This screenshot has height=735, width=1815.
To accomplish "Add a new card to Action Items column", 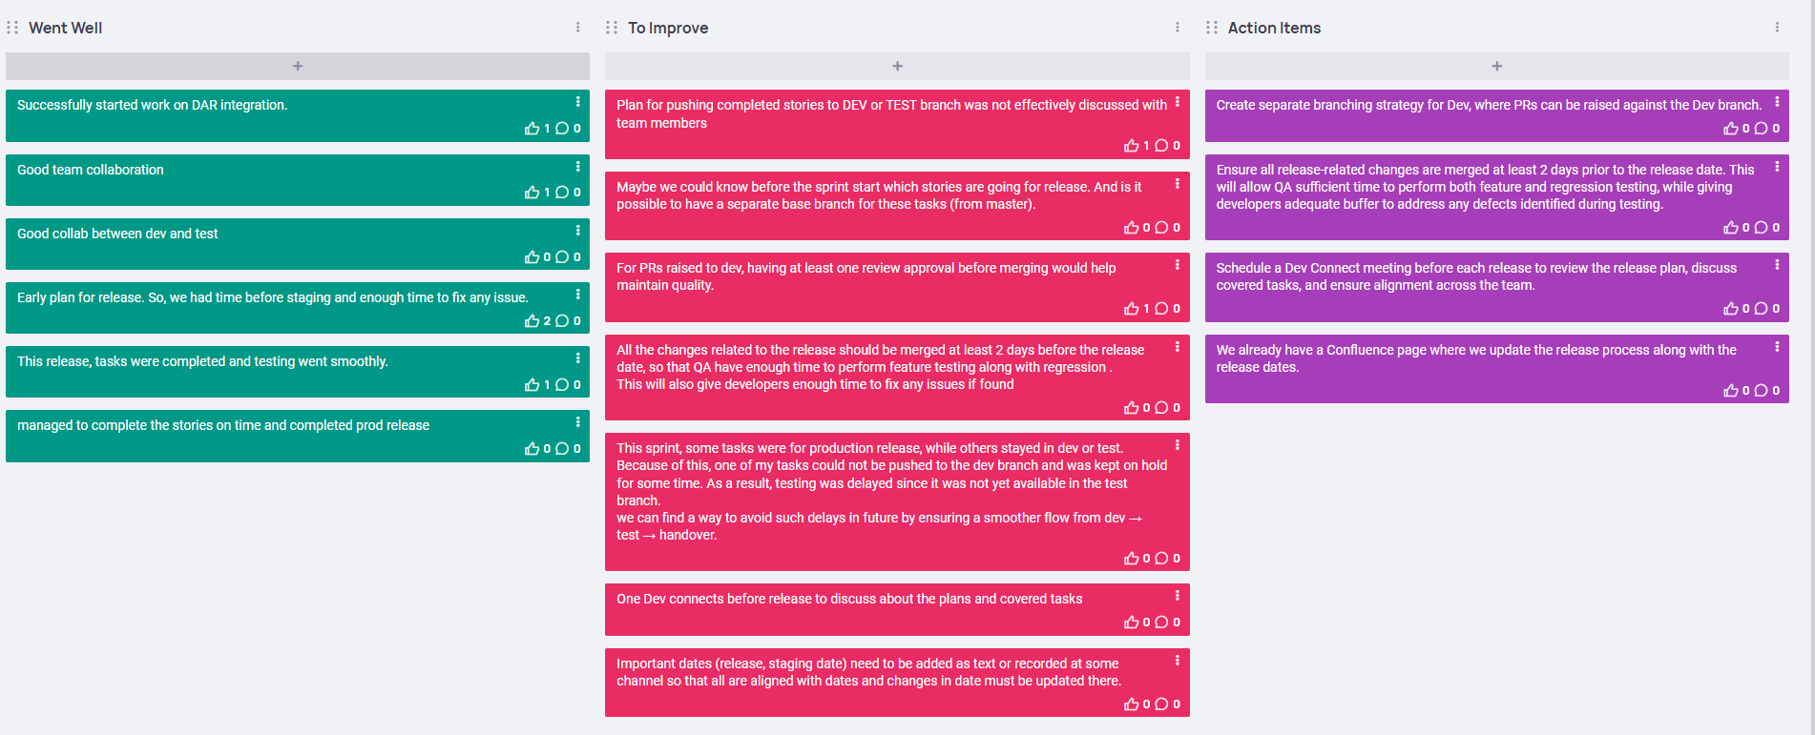I will click(x=1496, y=66).
